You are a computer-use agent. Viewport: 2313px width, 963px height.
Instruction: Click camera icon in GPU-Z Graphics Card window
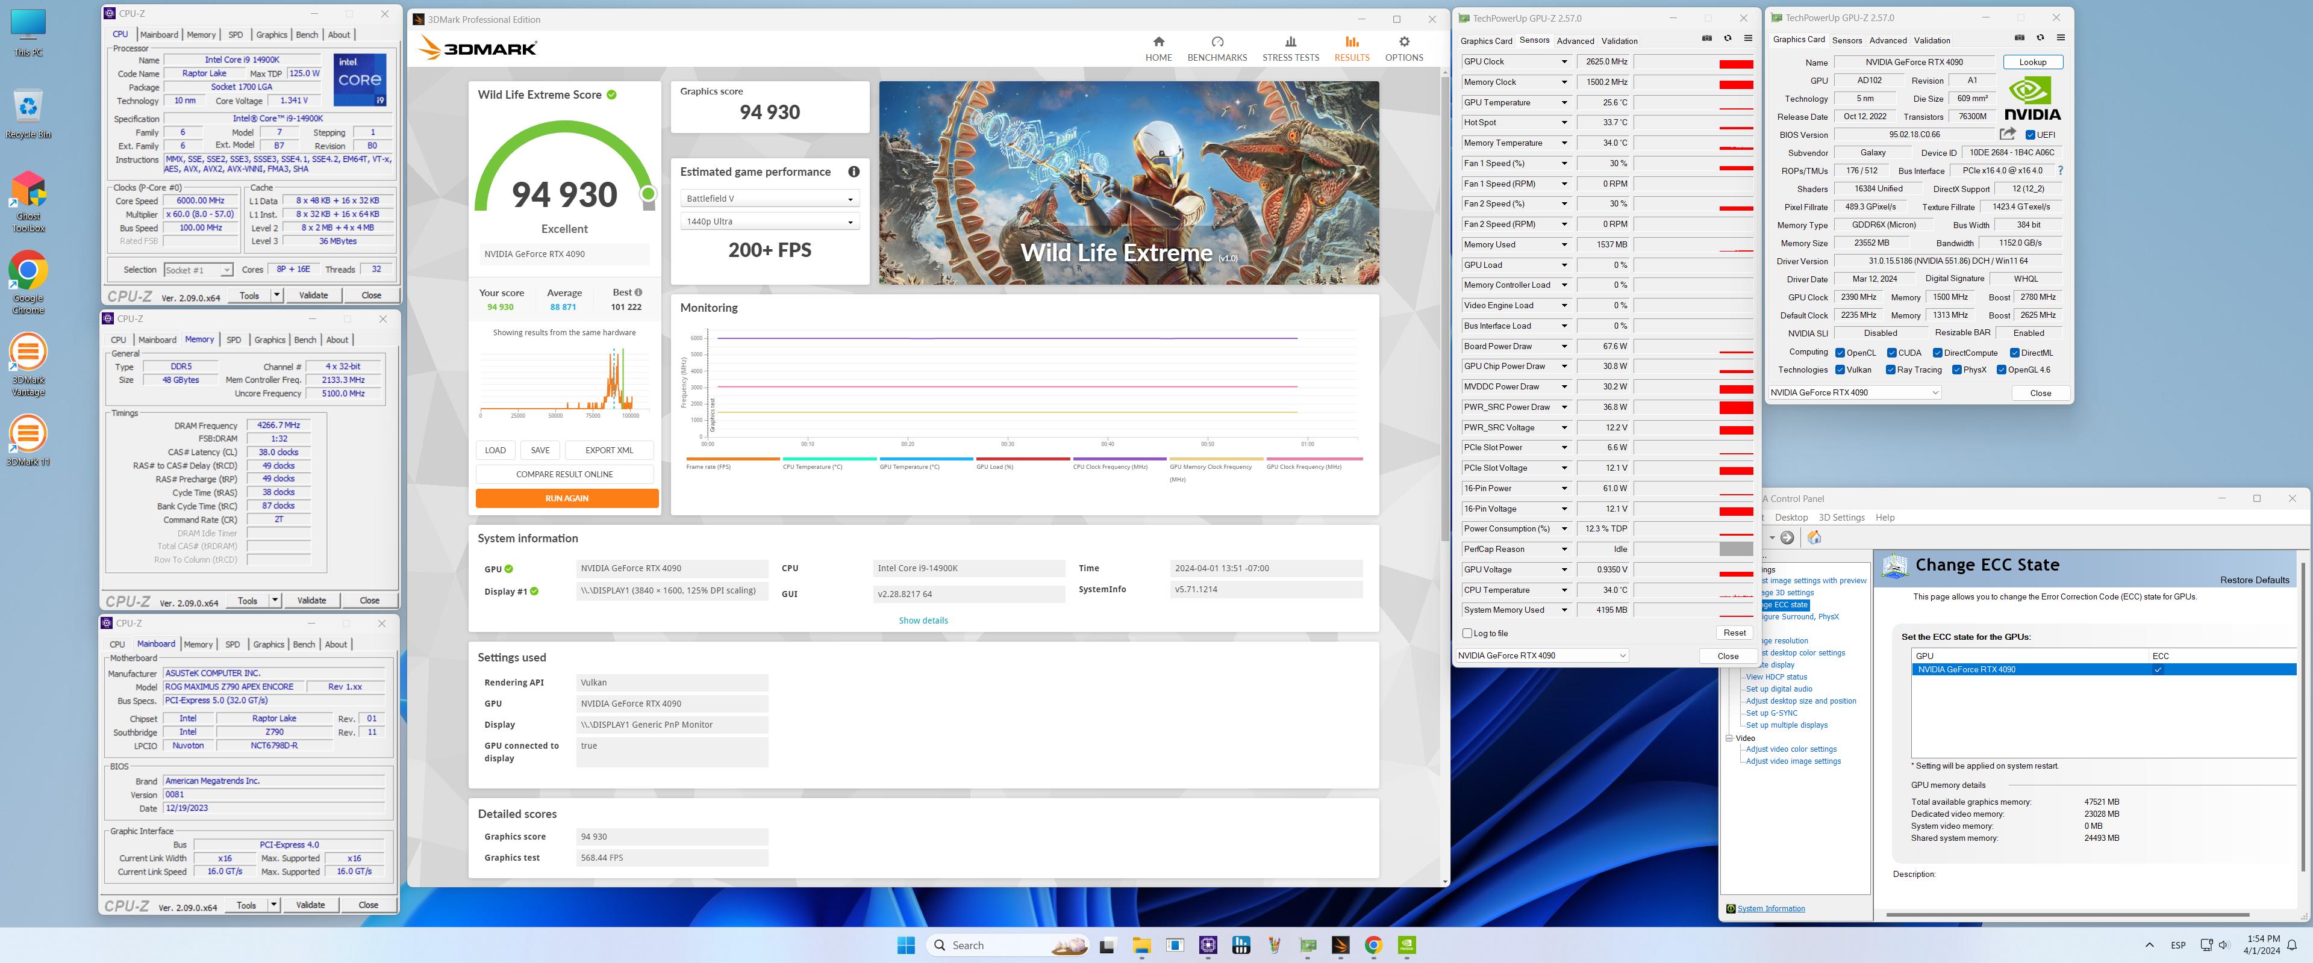click(2018, 38)
